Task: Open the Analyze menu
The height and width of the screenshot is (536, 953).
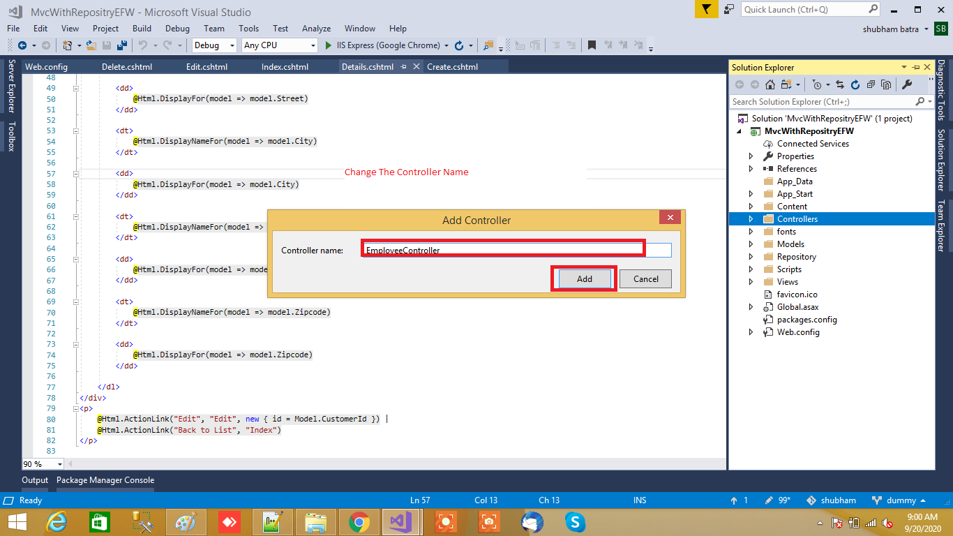Action: (x=316, y=29)
